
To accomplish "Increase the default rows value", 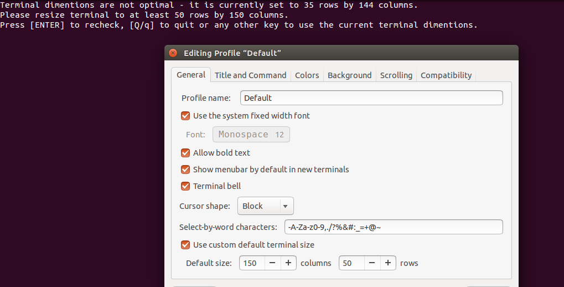I will point(388,263).
